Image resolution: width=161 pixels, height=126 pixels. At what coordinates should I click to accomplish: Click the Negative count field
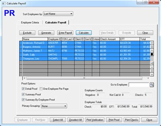pyautogui.click(x=101, y=95)
